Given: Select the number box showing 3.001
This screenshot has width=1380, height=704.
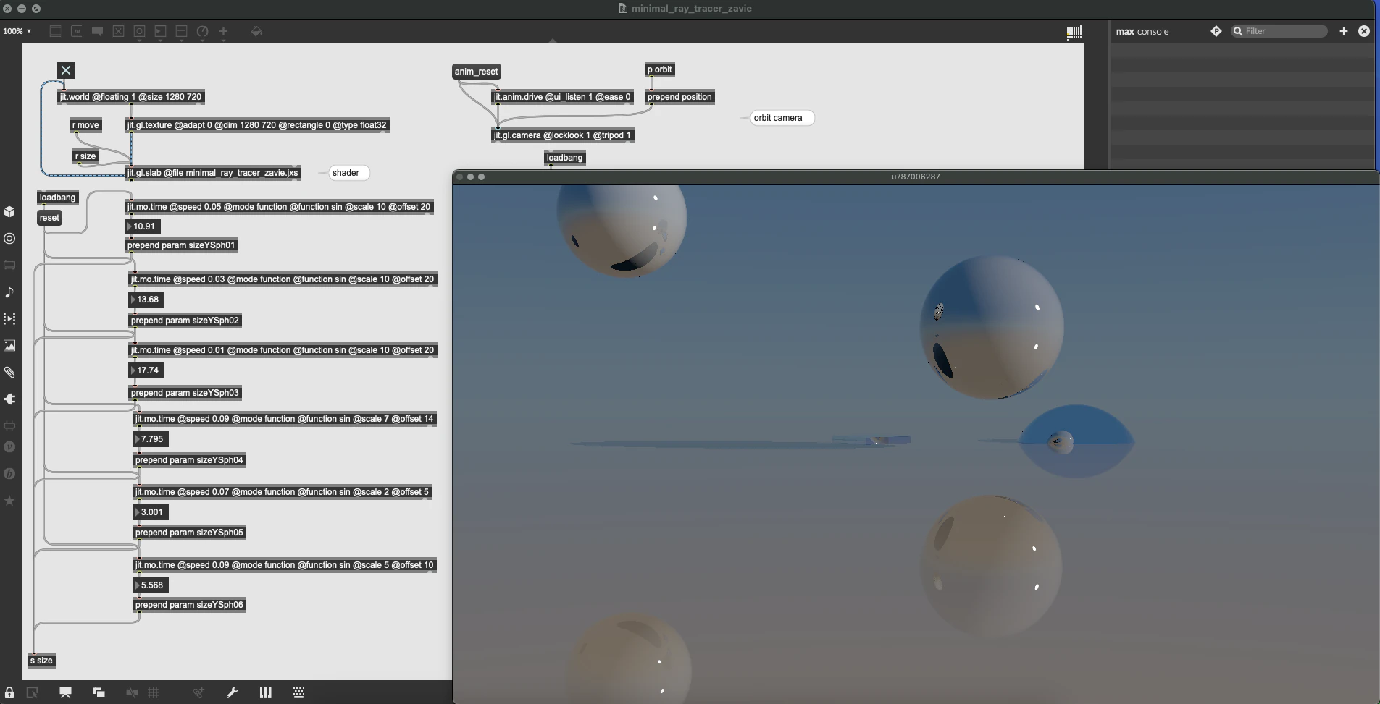Looking at the screenshot, I should (x=151, y=512).
